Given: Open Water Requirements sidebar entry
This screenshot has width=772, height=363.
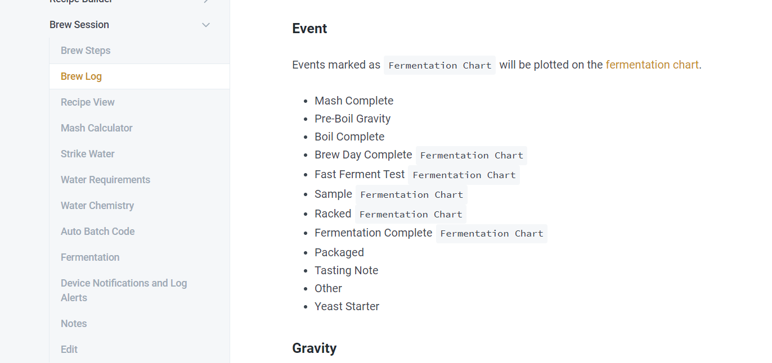Looking at the screenshot, I should tap(105, 180).
